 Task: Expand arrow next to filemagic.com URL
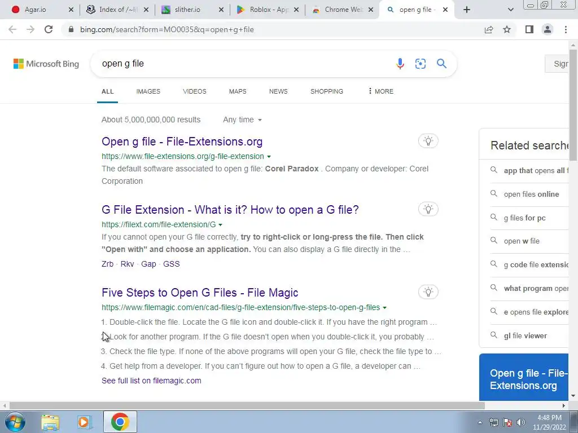click(x=384, y=307)
